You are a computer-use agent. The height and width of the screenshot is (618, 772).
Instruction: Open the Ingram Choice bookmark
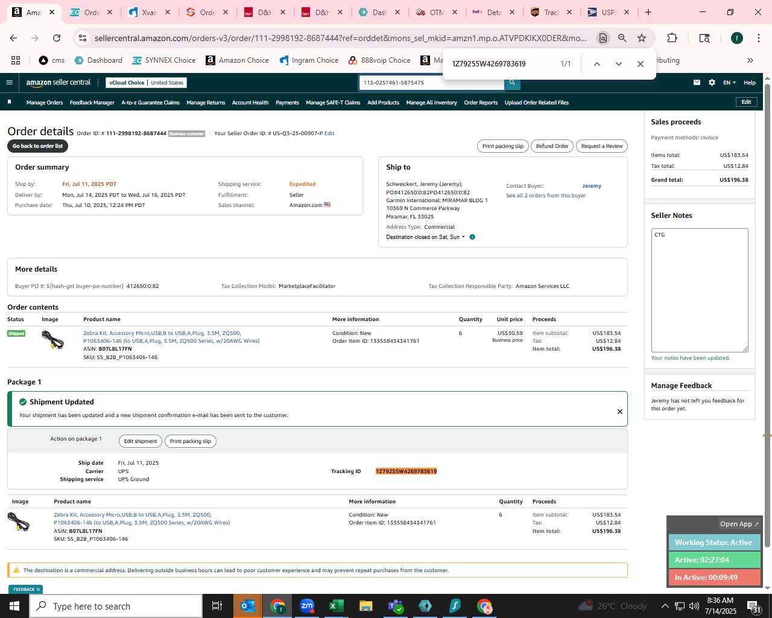(x=309, y=60)
